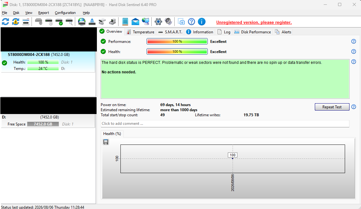Image resolution: width=361 pixels, height=209 pixels.
Task: Click the '2026/08/06' graph date label
Action: (x=233, y=183)
